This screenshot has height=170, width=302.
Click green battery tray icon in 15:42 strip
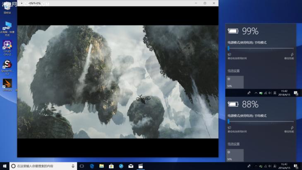[x=261, y=93]
